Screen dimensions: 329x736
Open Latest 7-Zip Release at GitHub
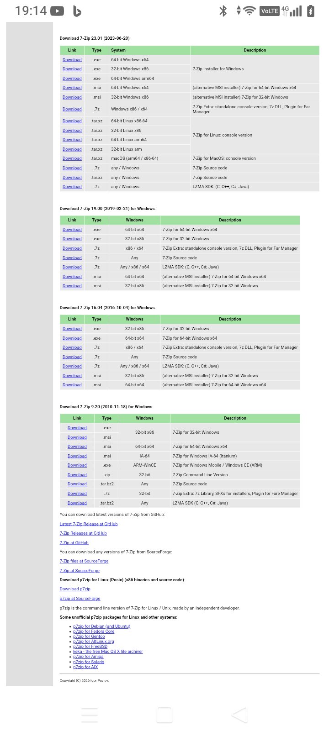89,524
